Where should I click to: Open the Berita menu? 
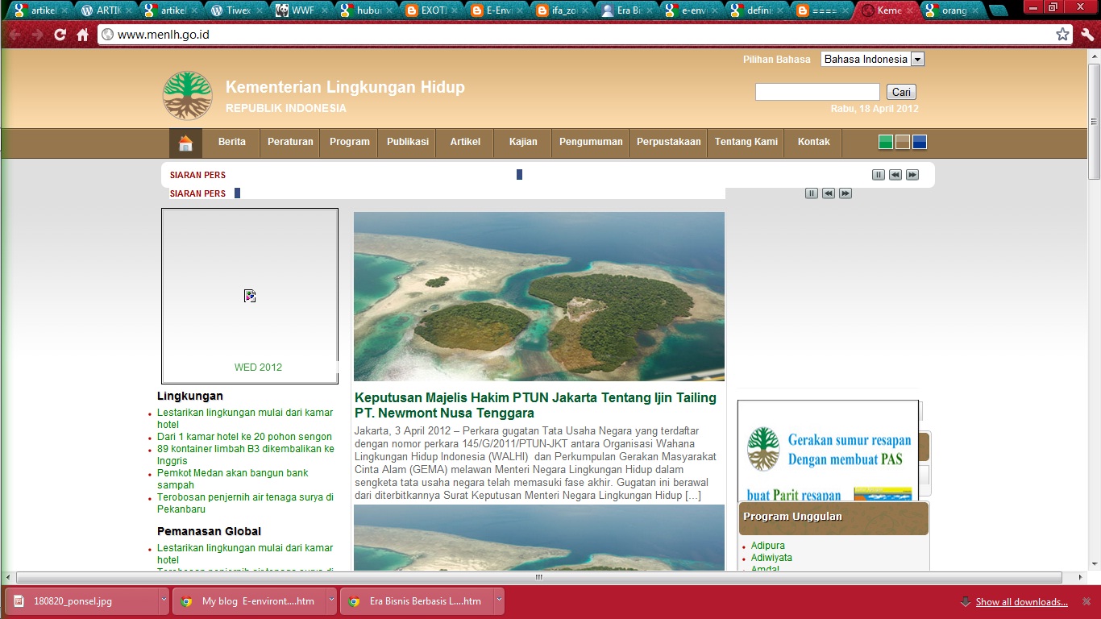click(232, 142)
